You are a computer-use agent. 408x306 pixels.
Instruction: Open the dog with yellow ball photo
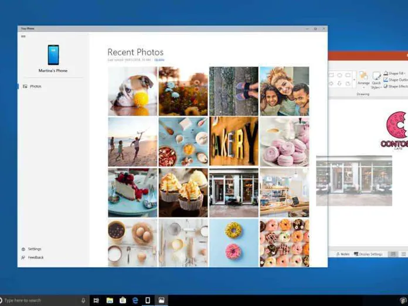[132, 91]
